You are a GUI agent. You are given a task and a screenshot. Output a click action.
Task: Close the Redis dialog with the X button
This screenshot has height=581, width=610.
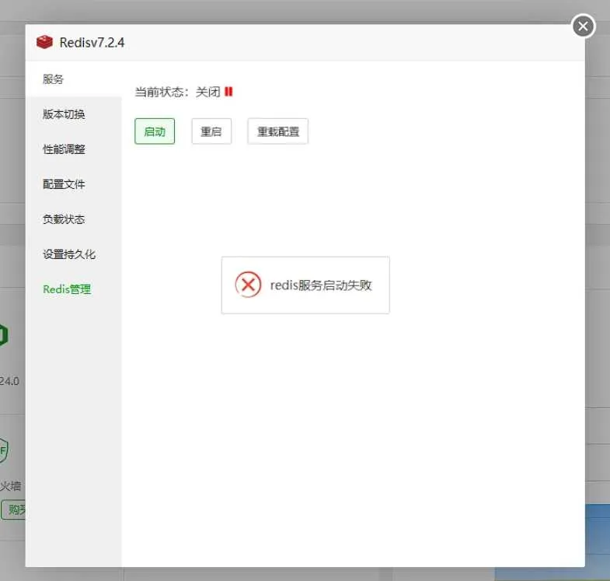click(583, 26)
